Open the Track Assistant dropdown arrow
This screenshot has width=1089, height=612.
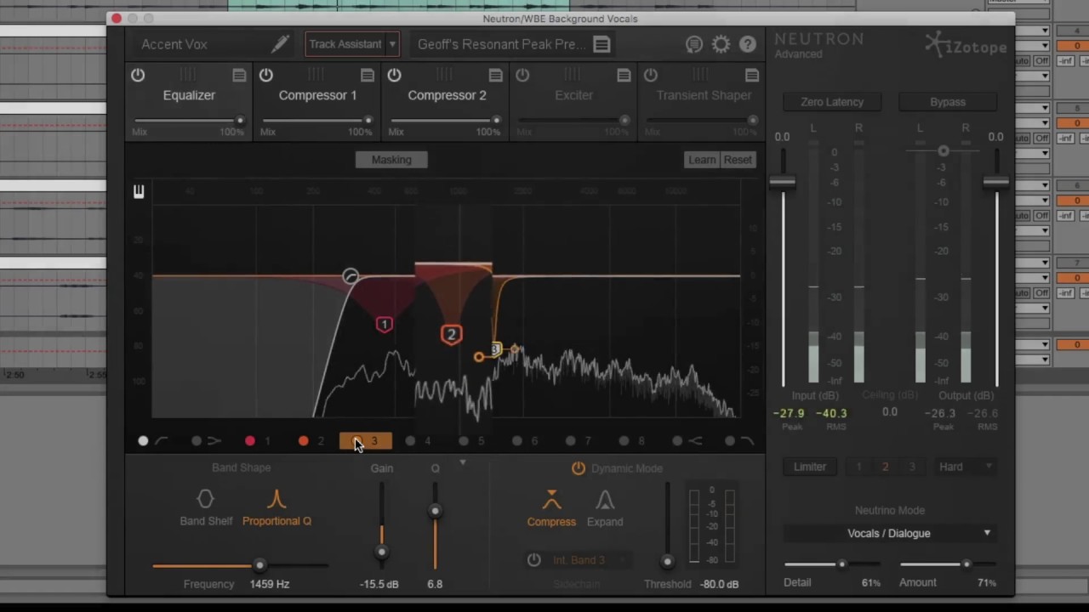click(x=392, y=44)
